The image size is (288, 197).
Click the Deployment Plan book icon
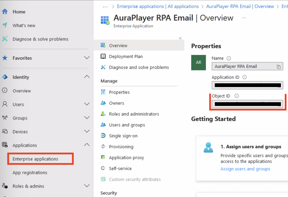[x=103, y=56]
